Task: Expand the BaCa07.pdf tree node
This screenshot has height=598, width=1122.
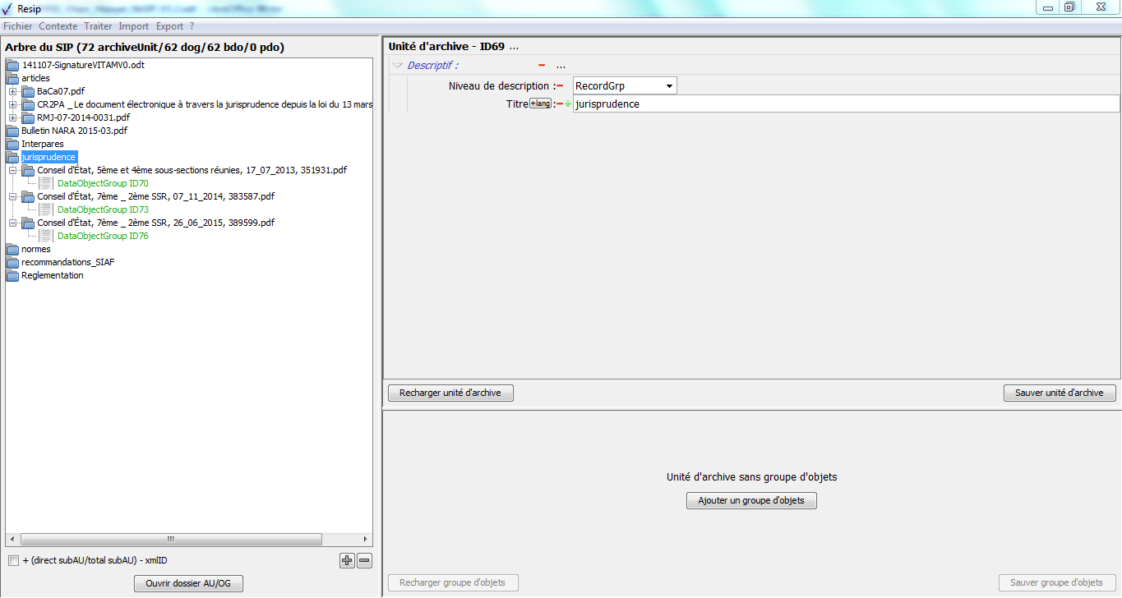Action: (13, 91)
